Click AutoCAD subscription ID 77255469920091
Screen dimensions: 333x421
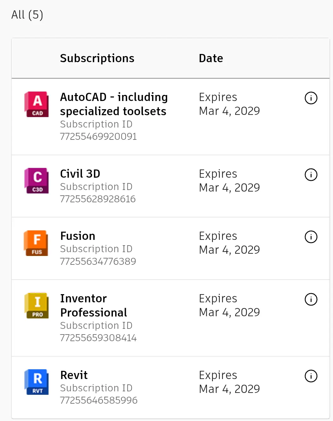pyautogui.click(x=98, y=136)
